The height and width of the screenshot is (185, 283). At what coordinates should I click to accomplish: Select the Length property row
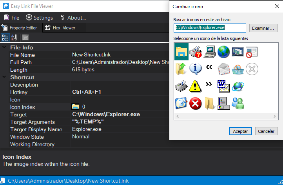tap(89, 70)
